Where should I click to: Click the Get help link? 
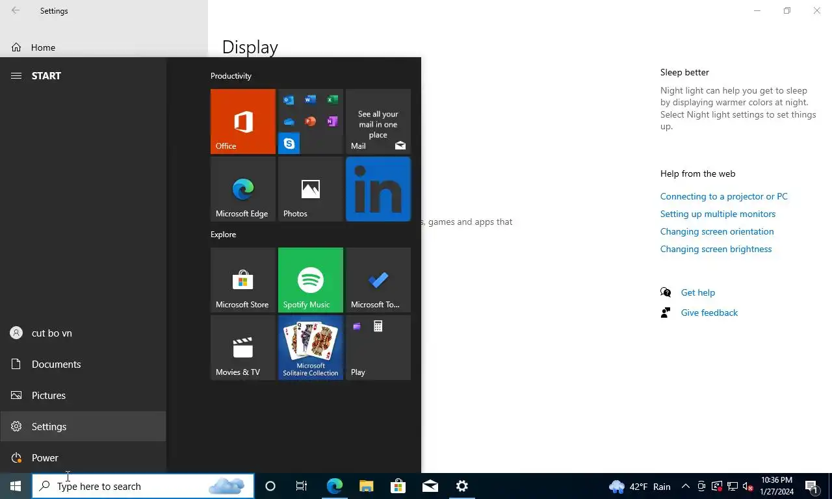[697, 292]
